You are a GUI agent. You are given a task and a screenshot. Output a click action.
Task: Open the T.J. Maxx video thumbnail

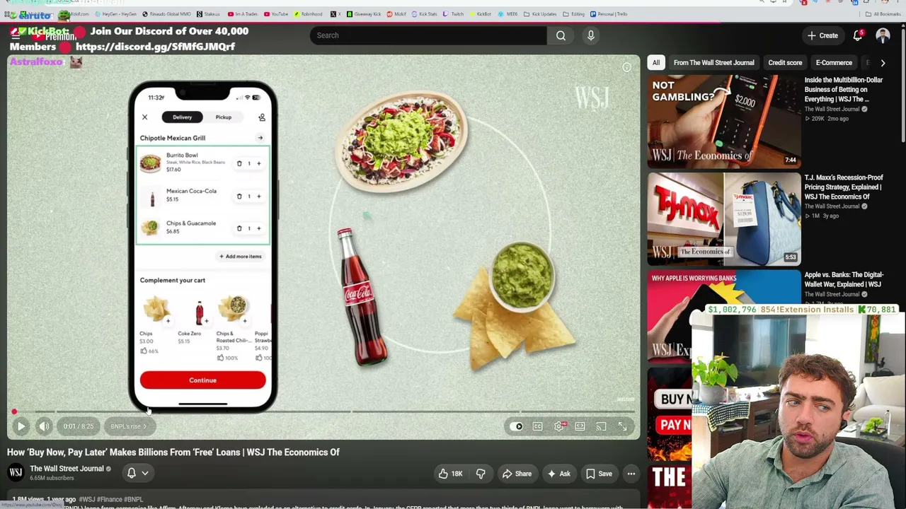723,219
